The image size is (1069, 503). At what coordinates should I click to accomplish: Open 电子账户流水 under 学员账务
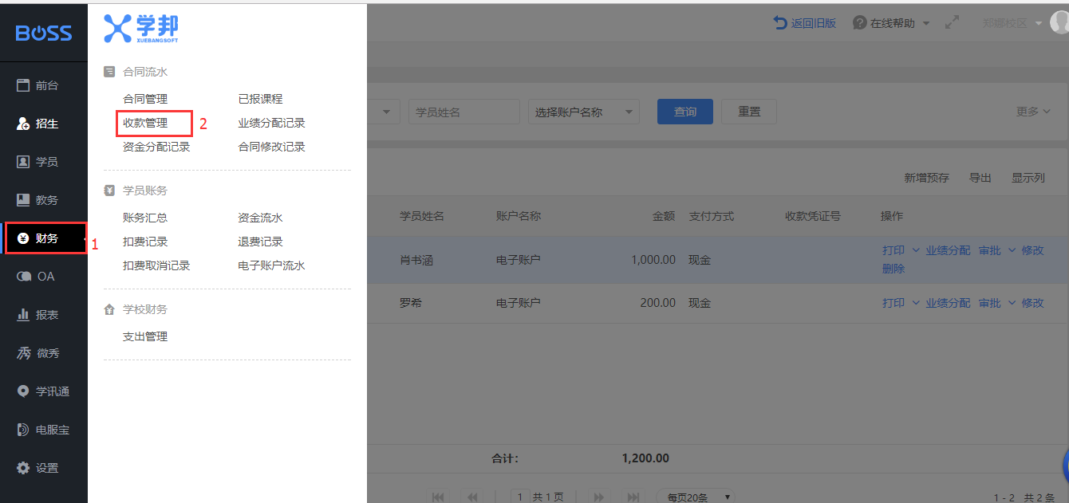tap(271, 265)
